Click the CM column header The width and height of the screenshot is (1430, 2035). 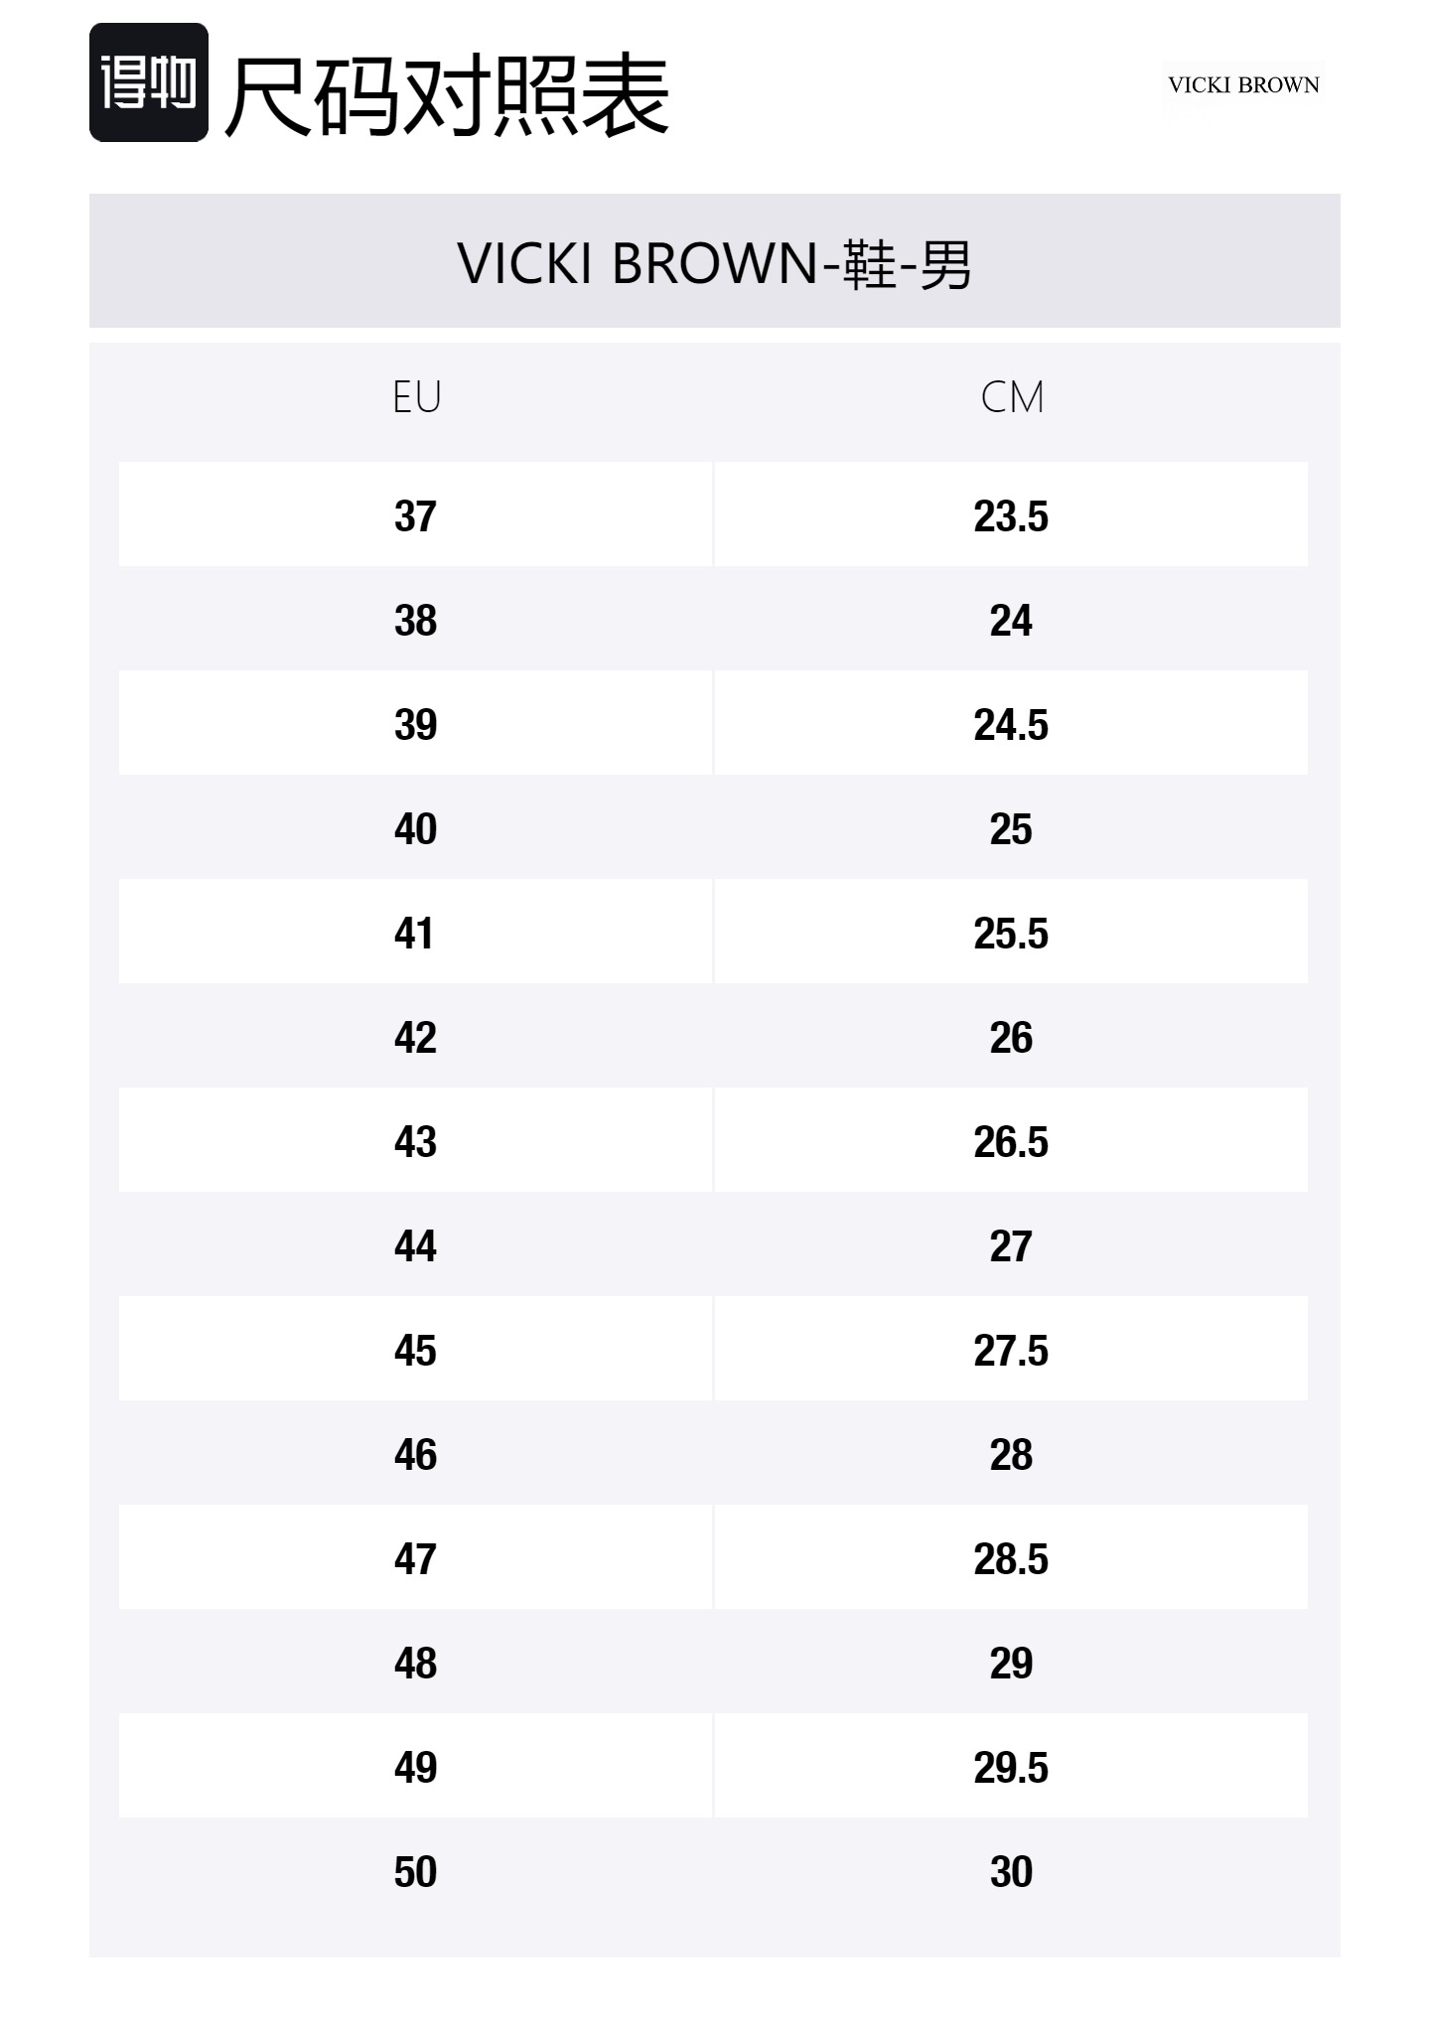click(x=1011, y=397)
